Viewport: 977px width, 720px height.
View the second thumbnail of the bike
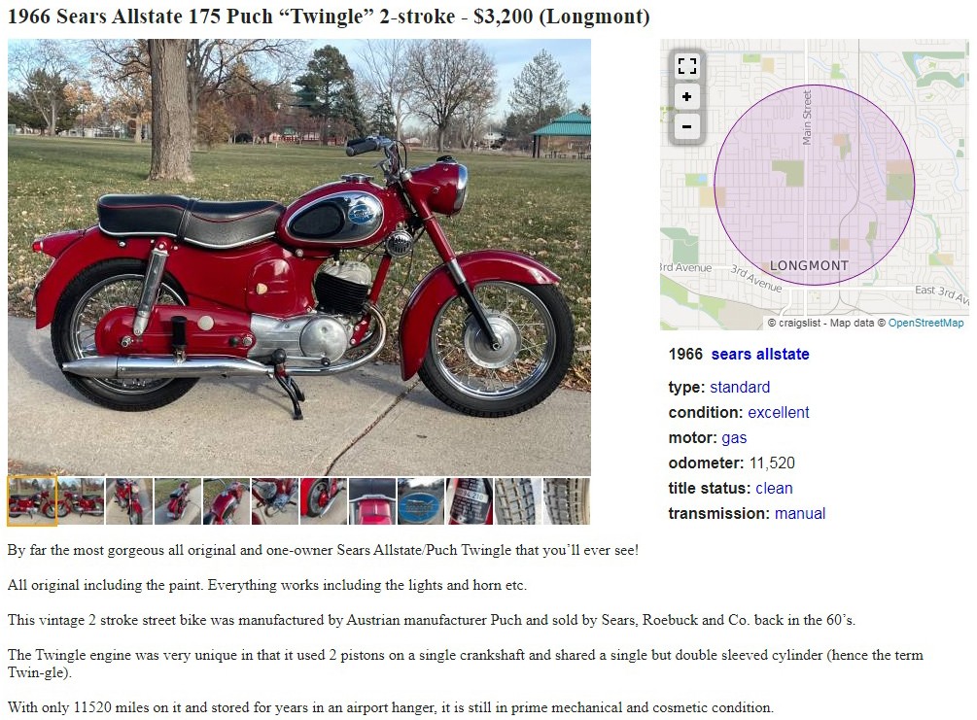(81, 500)
